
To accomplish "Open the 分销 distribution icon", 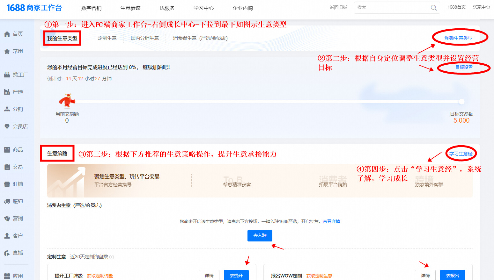I will (x=7, y=109).
